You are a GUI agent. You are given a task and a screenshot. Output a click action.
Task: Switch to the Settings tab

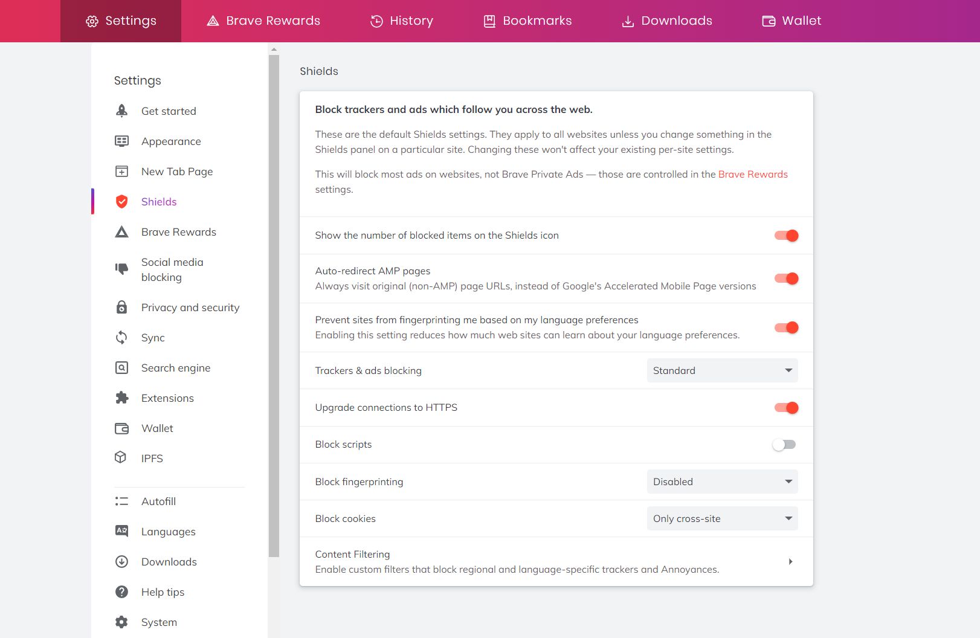coord(121,21)
